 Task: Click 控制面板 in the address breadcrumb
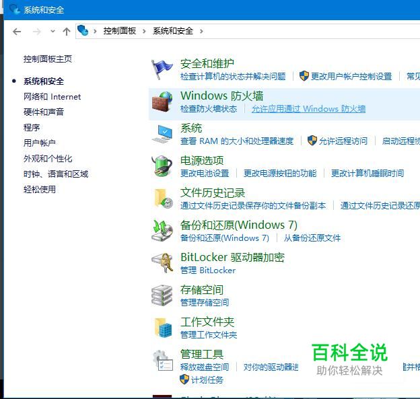(x=119, y=31)
